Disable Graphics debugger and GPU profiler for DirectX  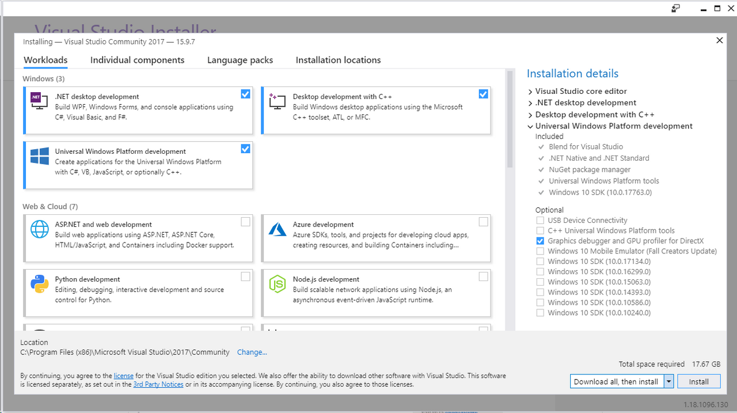pyautogui.click(x=540, y=241)
